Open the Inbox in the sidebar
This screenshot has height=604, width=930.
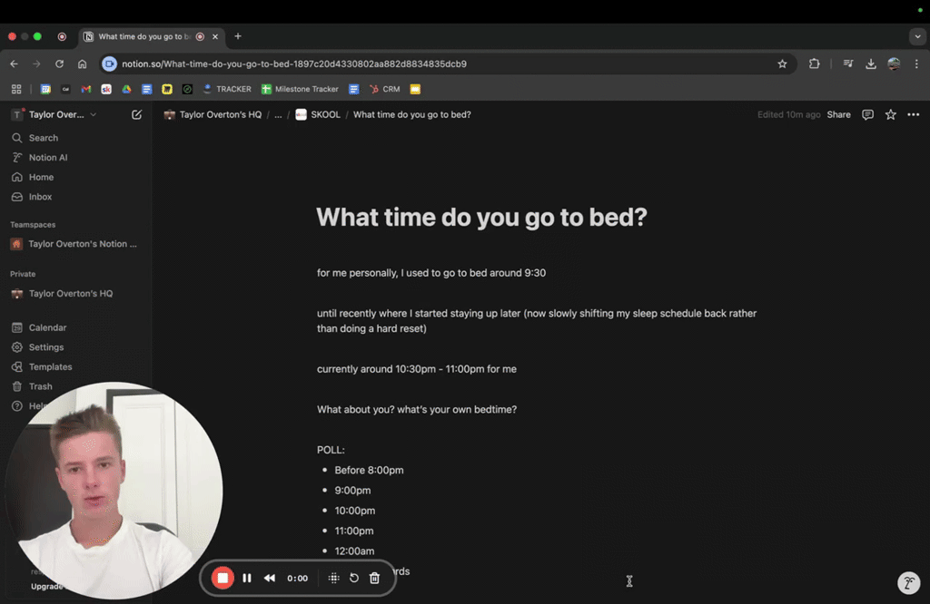point(43,197)
